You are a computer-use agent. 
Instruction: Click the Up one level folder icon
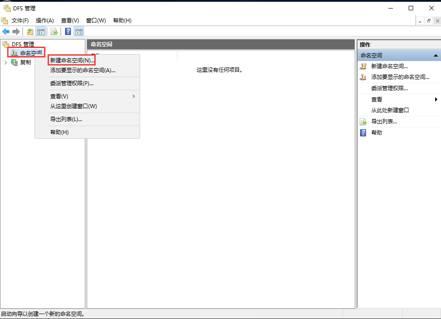(30, 32)
